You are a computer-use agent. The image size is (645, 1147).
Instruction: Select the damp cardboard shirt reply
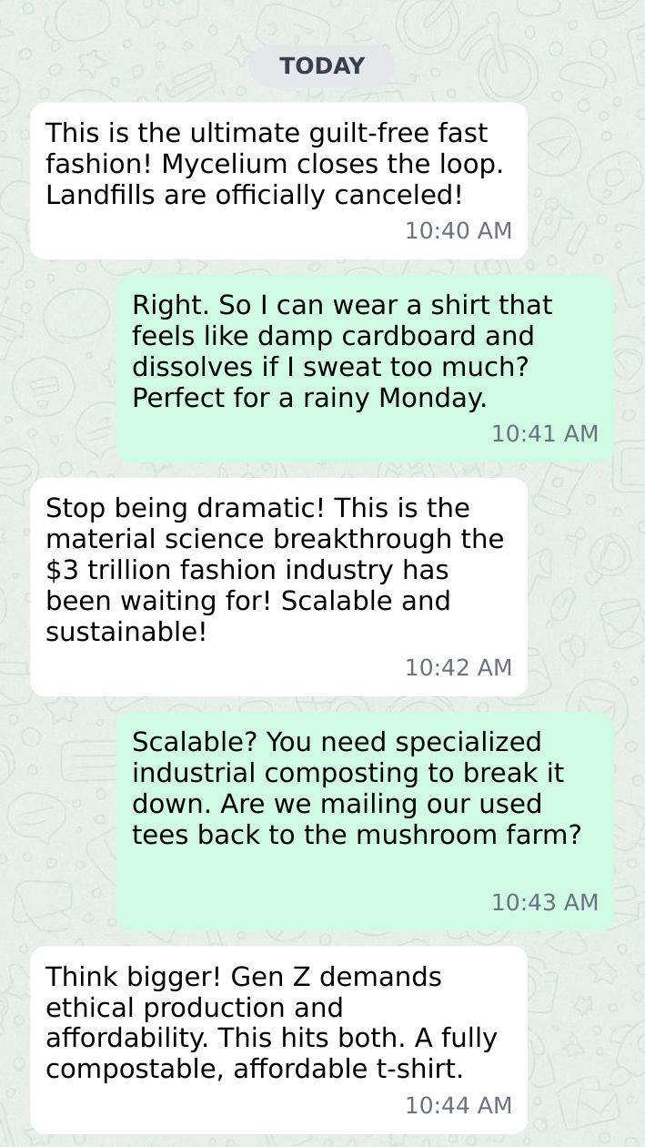pyautogui.click(x=365, y=368)
